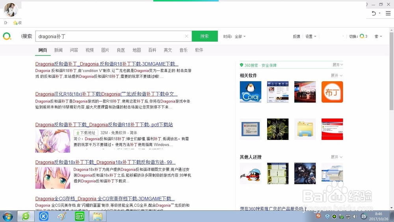Open result Dragonia反和谐补丁 3DMGAME下载 link

(x=107, y=64)
